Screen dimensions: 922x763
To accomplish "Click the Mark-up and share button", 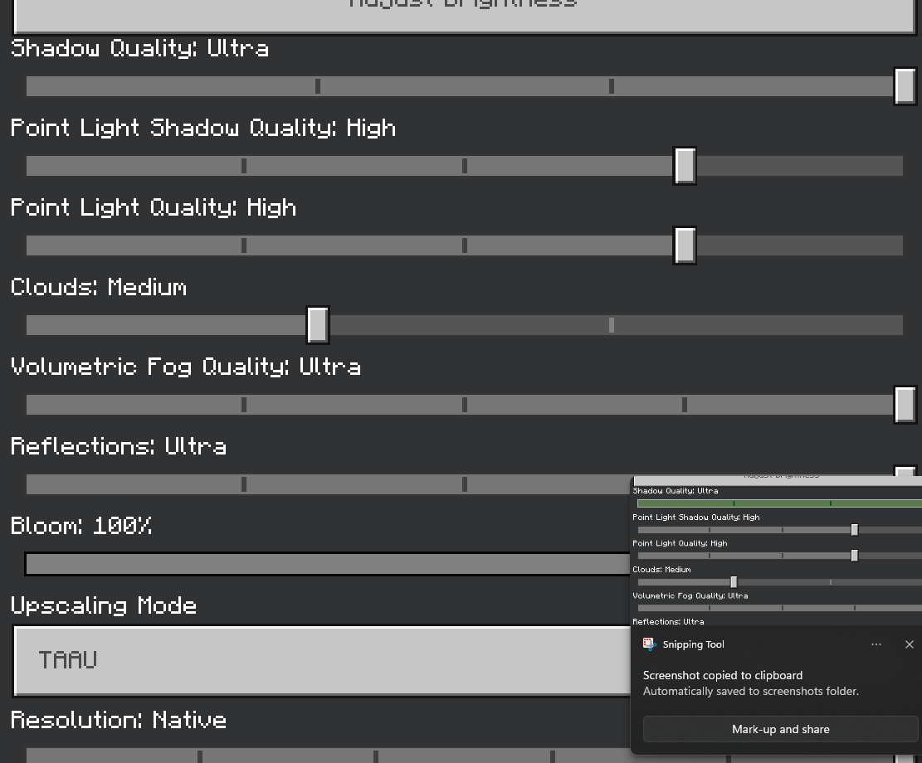I will click(780, 729).
